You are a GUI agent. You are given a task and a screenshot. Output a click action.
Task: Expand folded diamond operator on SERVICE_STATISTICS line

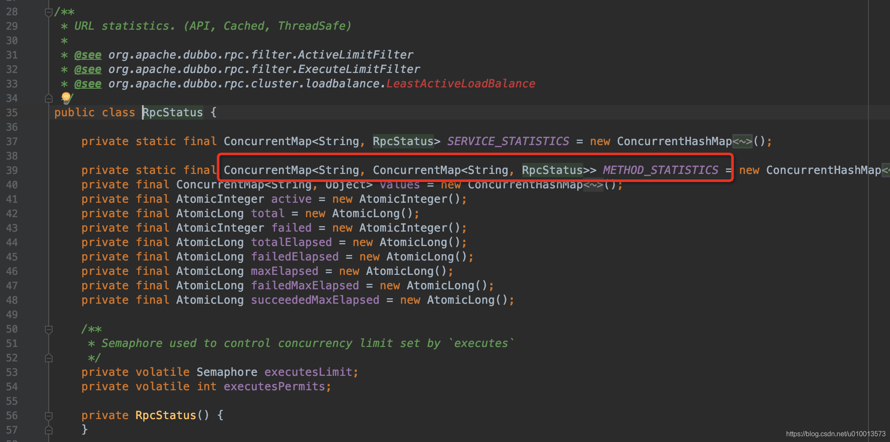click(x=742, y=141)
